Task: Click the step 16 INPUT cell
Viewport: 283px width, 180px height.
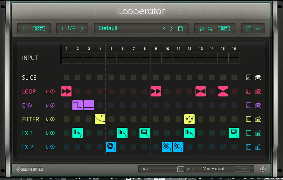Action: click(x=234, y=58)
